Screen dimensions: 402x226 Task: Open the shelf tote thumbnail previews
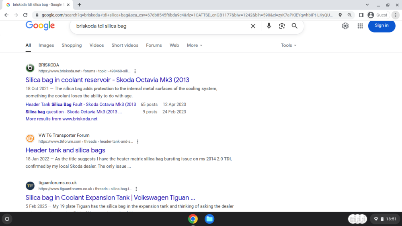(357, 219)
